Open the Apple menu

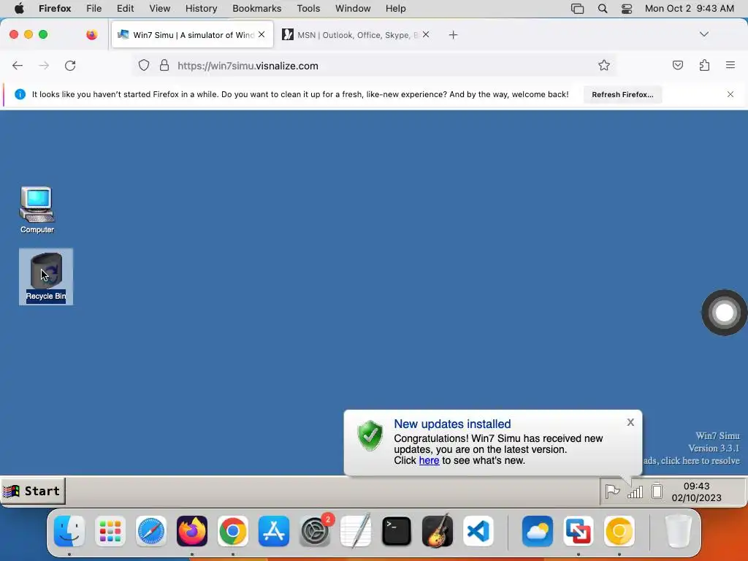pos(20,9)
